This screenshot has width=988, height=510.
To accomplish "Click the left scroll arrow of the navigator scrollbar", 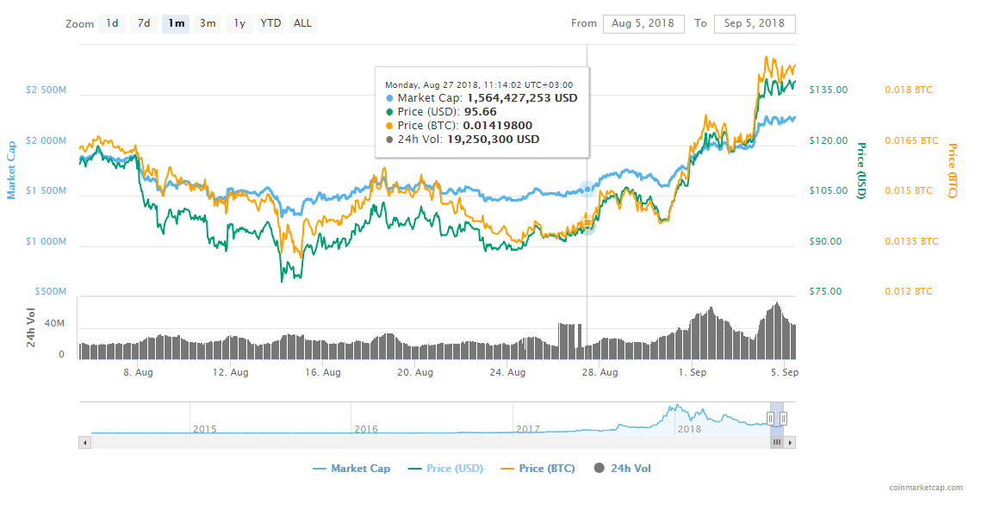I will (84, 442).
